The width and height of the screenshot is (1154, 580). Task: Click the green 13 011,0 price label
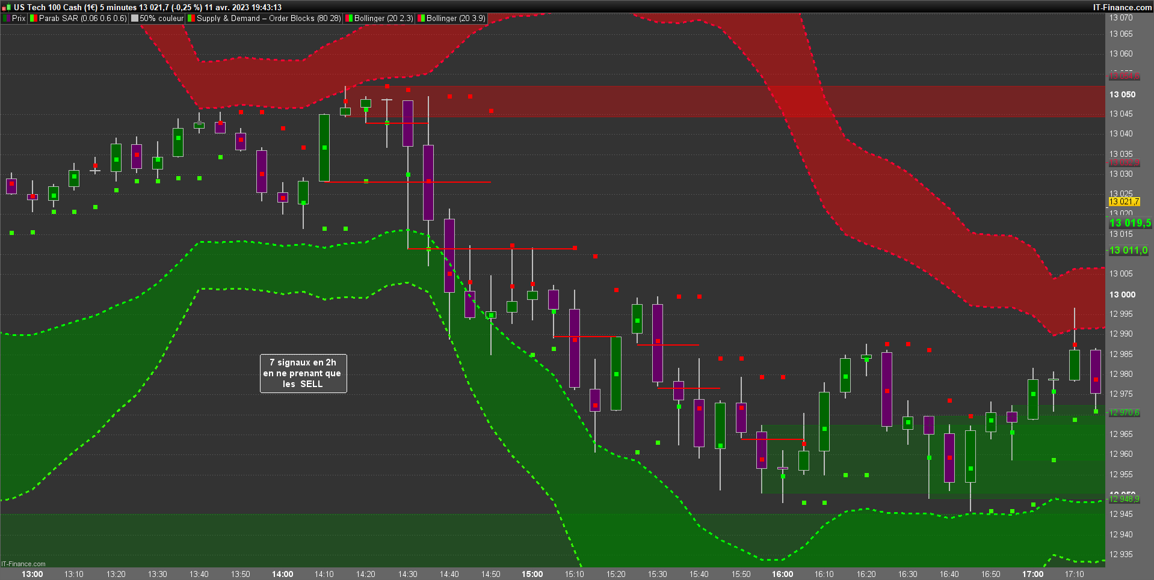[1128, 251]
